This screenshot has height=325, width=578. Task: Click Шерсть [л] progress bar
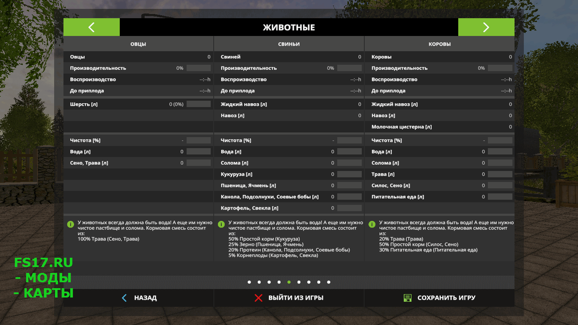198,104
